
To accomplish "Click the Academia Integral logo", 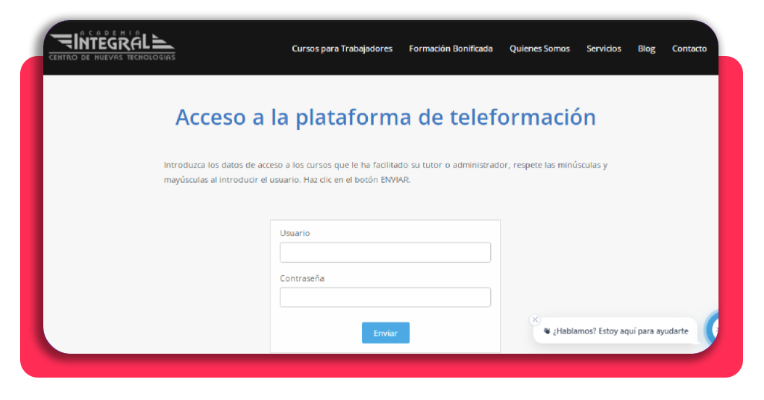I will pos(112,46).
